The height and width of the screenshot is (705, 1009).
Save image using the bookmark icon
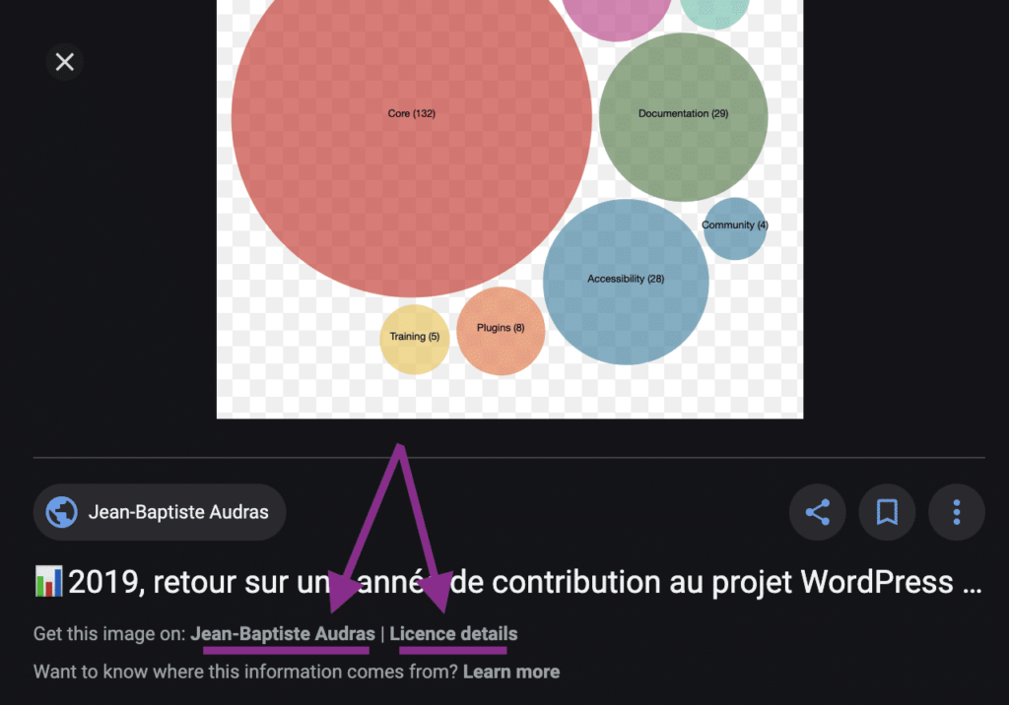(887, 512)
